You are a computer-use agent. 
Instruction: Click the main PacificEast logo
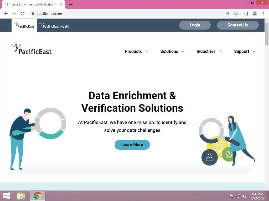(32, 49)
